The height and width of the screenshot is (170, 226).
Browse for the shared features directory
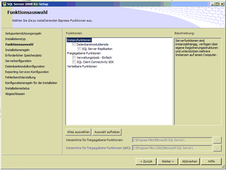click(217, 140)
